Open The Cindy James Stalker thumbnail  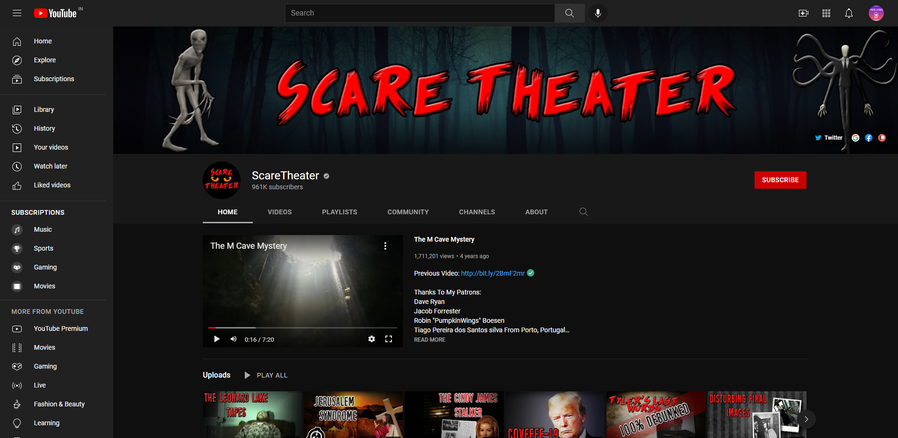coord(454,414)
